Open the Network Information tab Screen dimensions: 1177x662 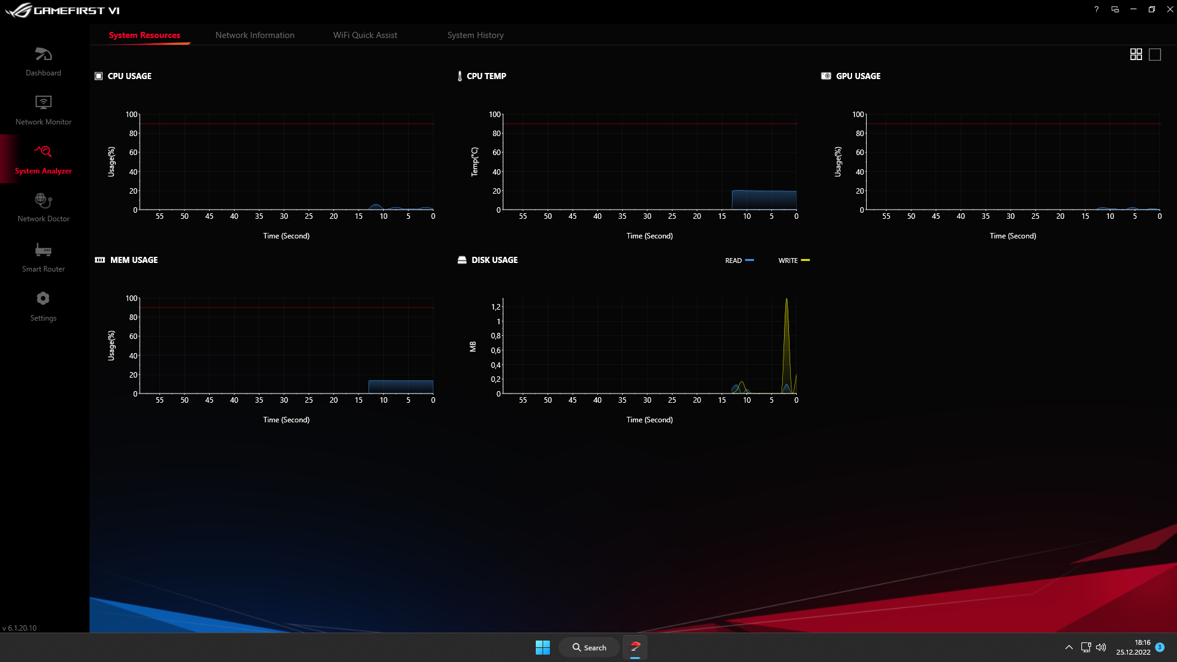coord(254,35)
